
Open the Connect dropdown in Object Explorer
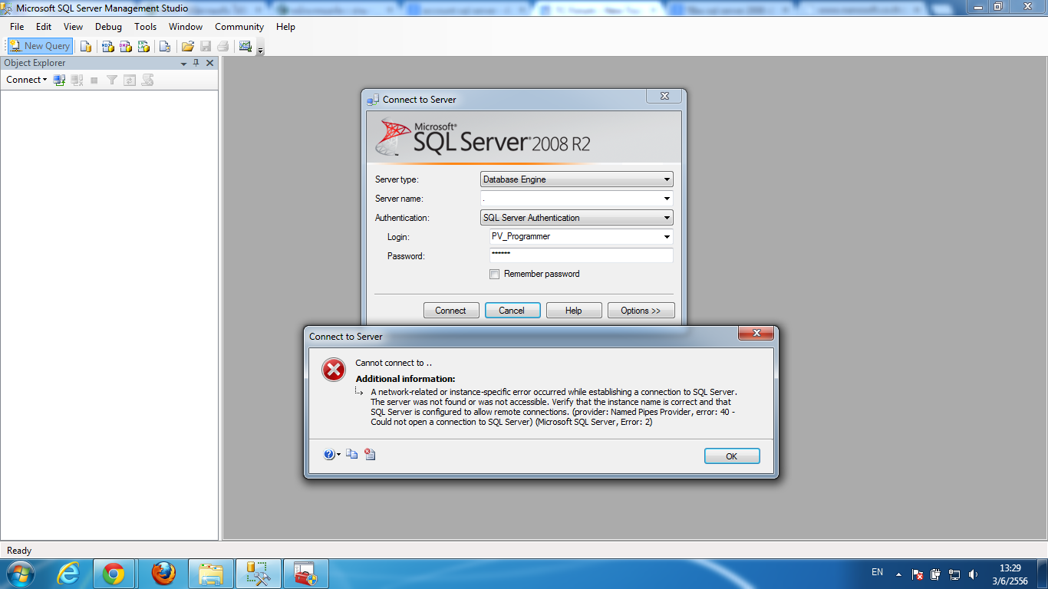(x=26, y=80)
